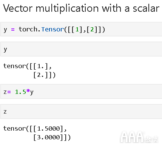Click the purple asterisk operator before y

point(28,91)
